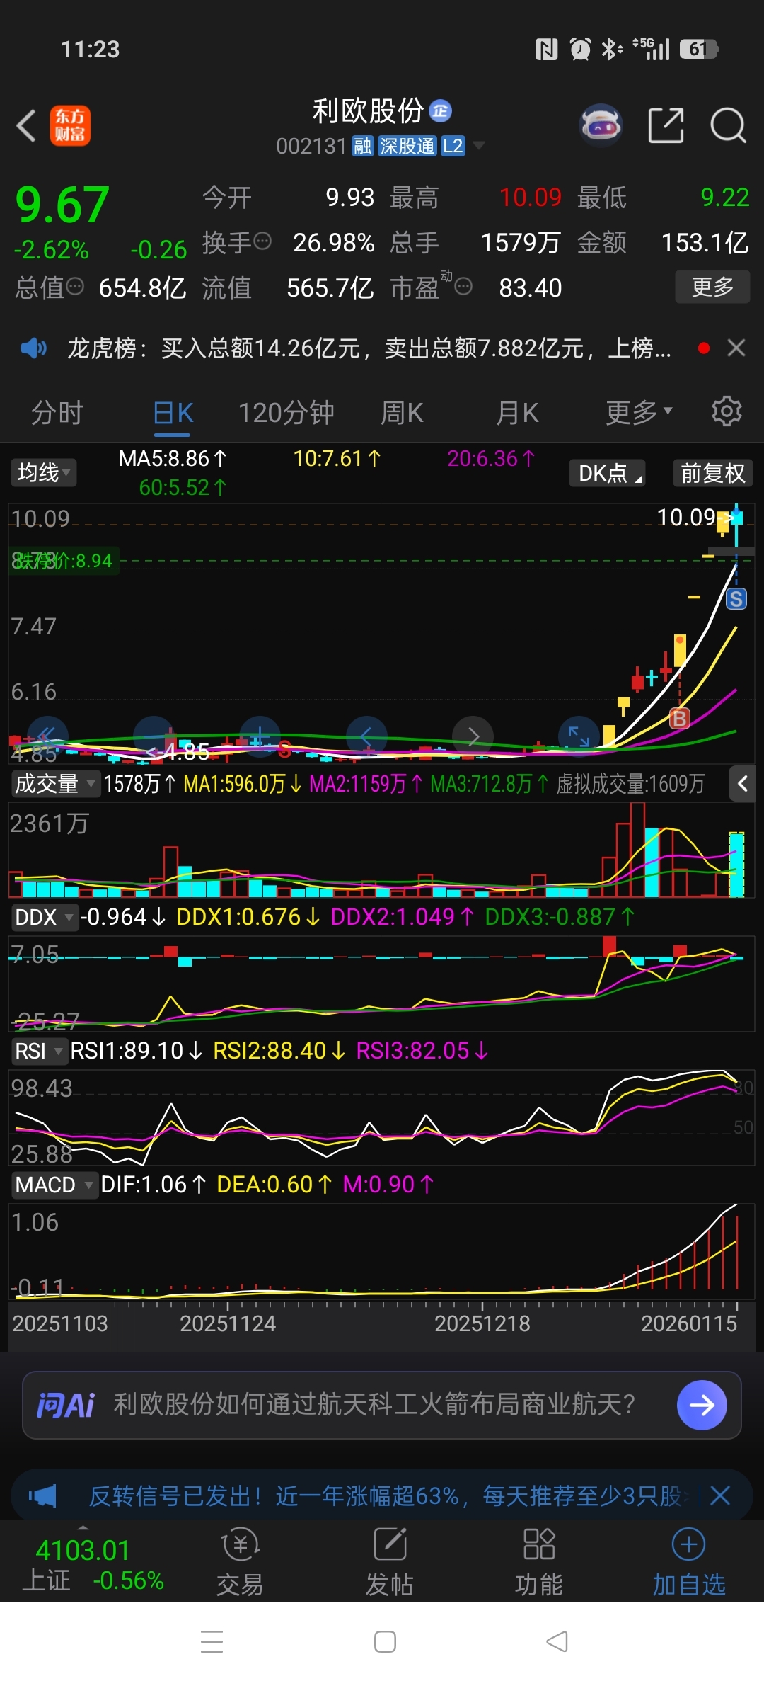Submit the 问AI question arrow

tap(702, 1405)
